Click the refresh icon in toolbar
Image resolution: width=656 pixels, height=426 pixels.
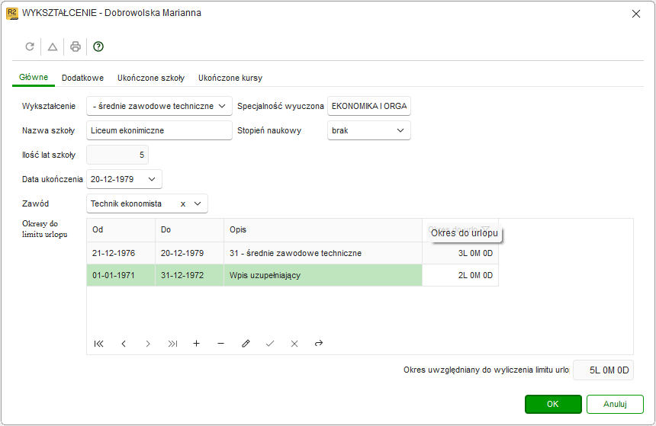click(x=29, y=46)
